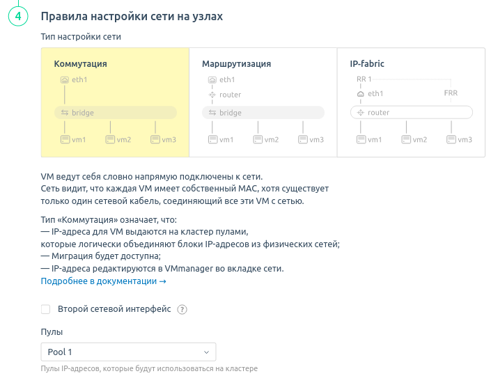Click the vm1 icon in the Коммутация diagram
498x376 pixels.
[x=65, y=140]
